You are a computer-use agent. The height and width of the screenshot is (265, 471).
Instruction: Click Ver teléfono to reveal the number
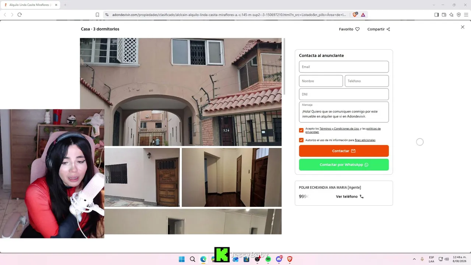point(350,197)
